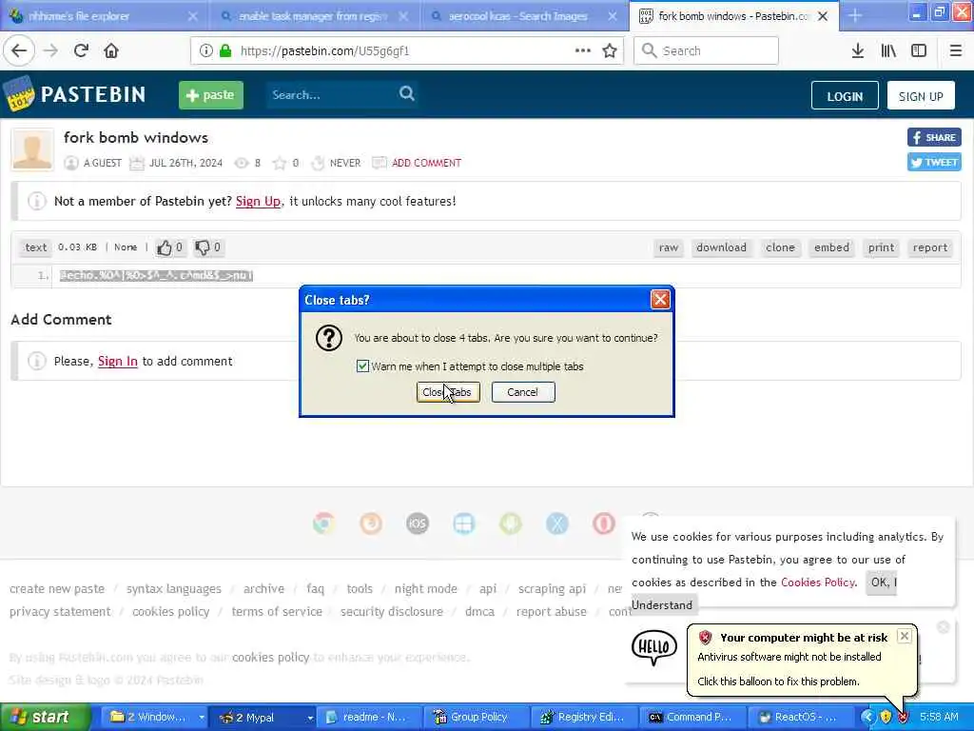Switch to readme Notepad taskbar item
The image size is (974, 731).
click(371, 717)
